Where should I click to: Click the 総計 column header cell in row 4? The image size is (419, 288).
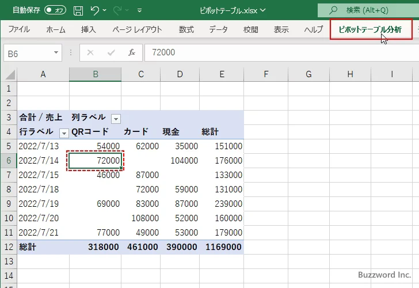coord(222,132)
